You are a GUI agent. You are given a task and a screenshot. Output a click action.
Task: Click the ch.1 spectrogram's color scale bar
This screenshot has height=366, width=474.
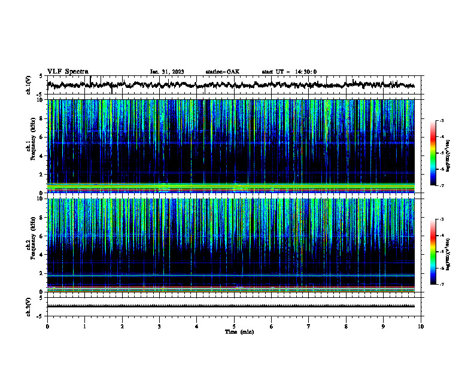[433, 153]
